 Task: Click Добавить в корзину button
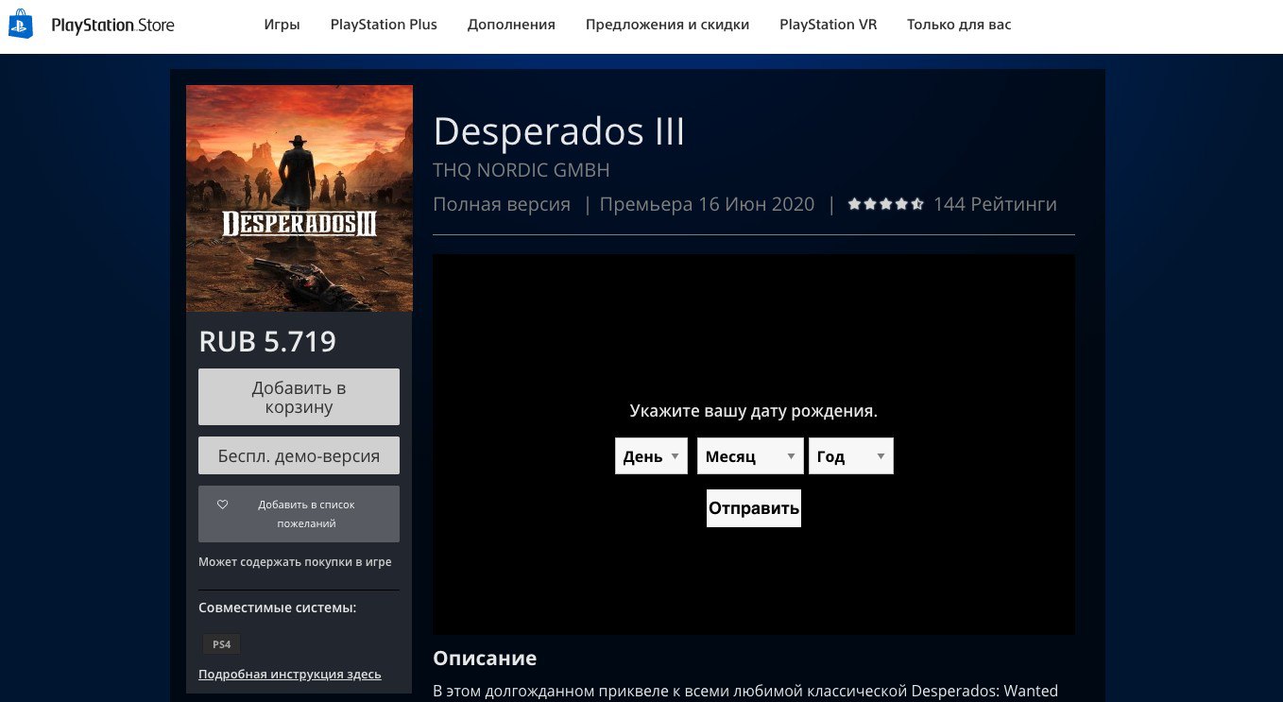[x=299, y=397]
